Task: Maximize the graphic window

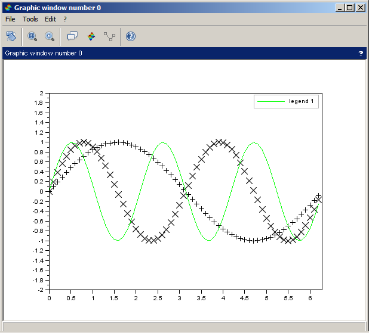Action: tap(350, 8)
